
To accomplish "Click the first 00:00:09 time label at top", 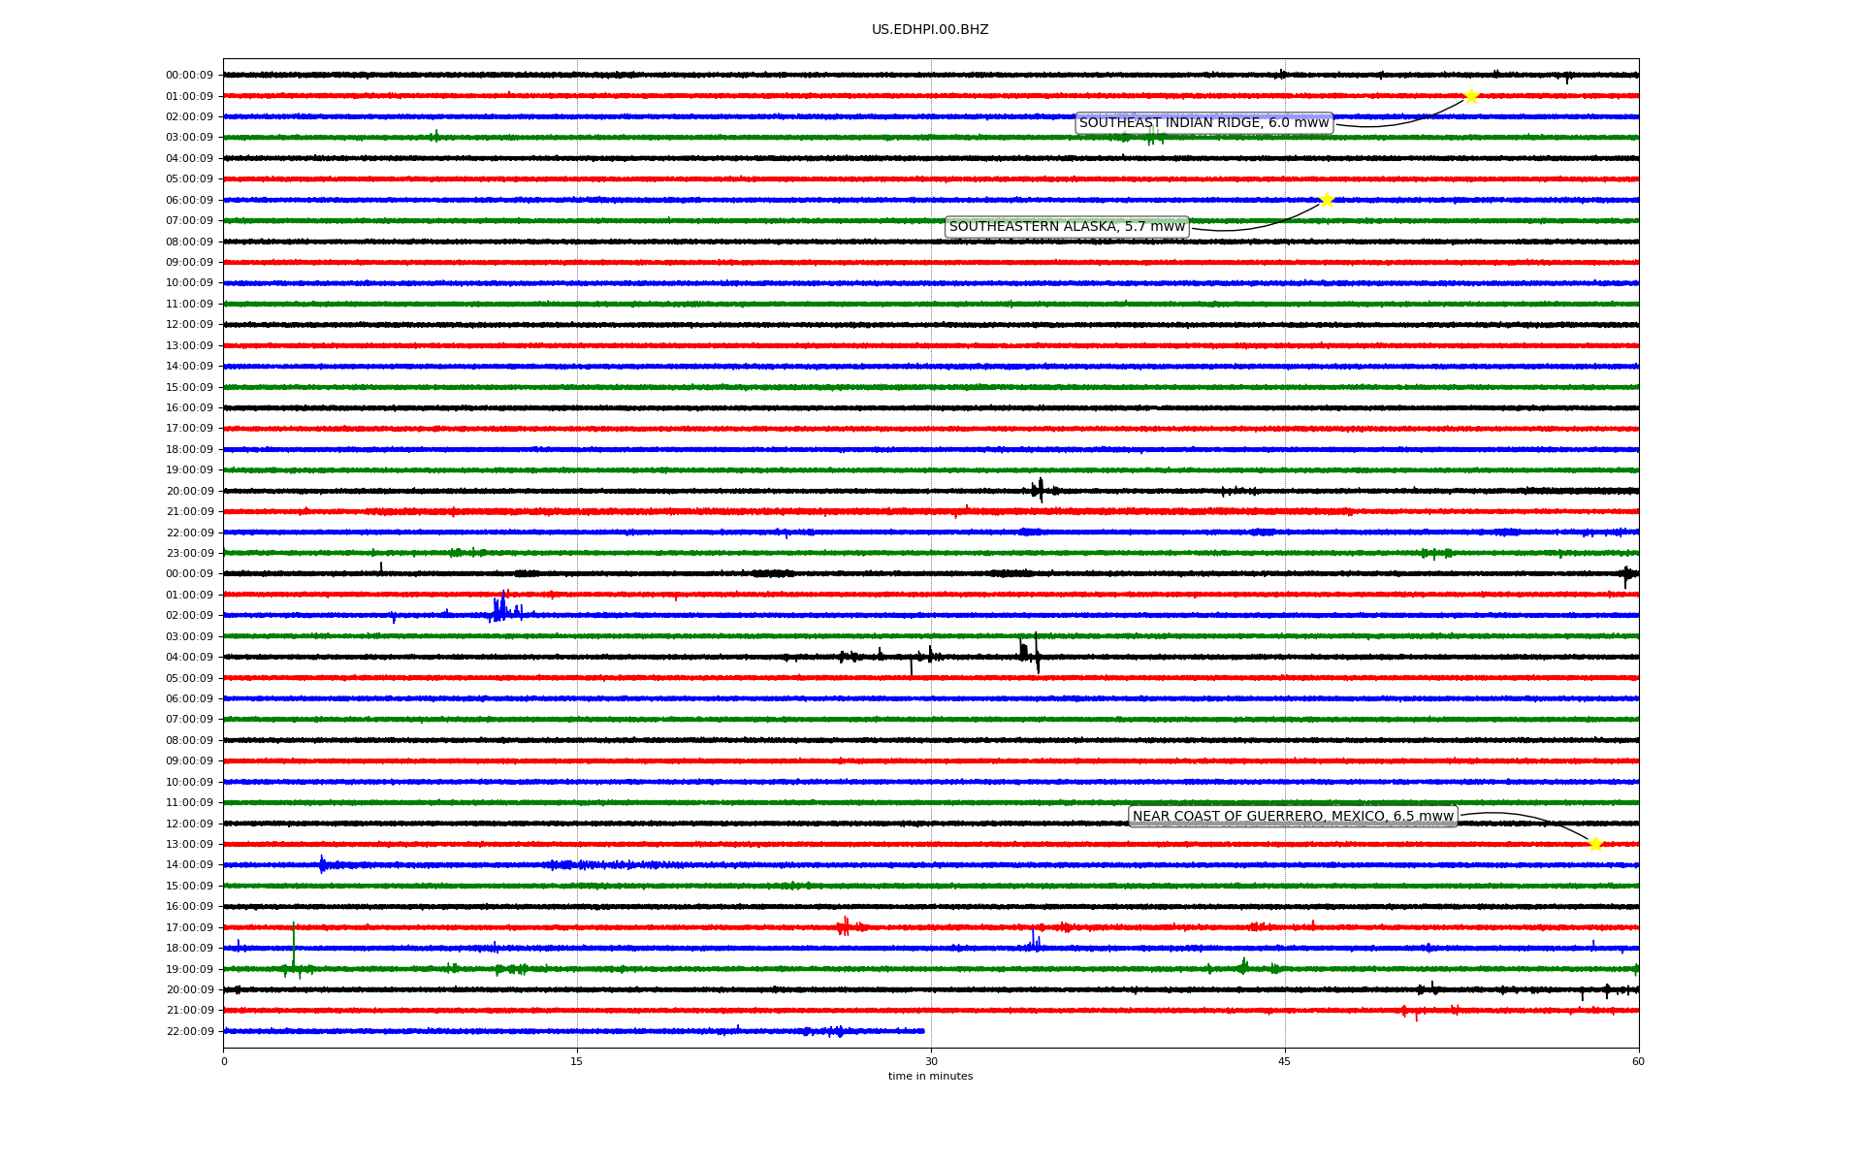I will coord(189,76).
